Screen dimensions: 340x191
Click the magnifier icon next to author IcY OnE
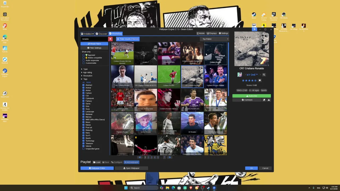[264, 75]
